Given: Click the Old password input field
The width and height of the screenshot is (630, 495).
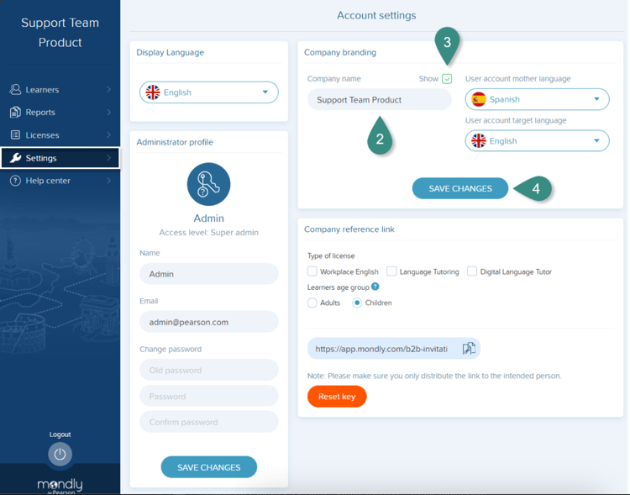Looking at the screenshot, I should 208,370.
